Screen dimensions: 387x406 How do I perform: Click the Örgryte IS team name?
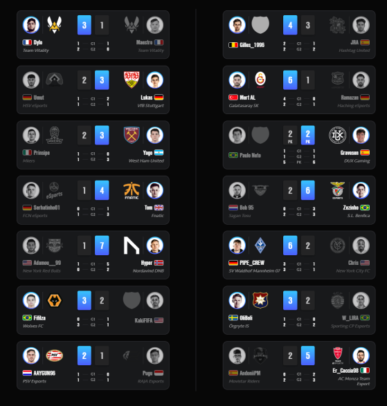(239, 326)
